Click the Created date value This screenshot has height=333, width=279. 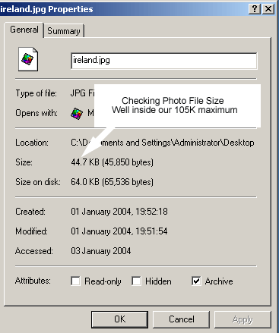(x=119, y=212)
